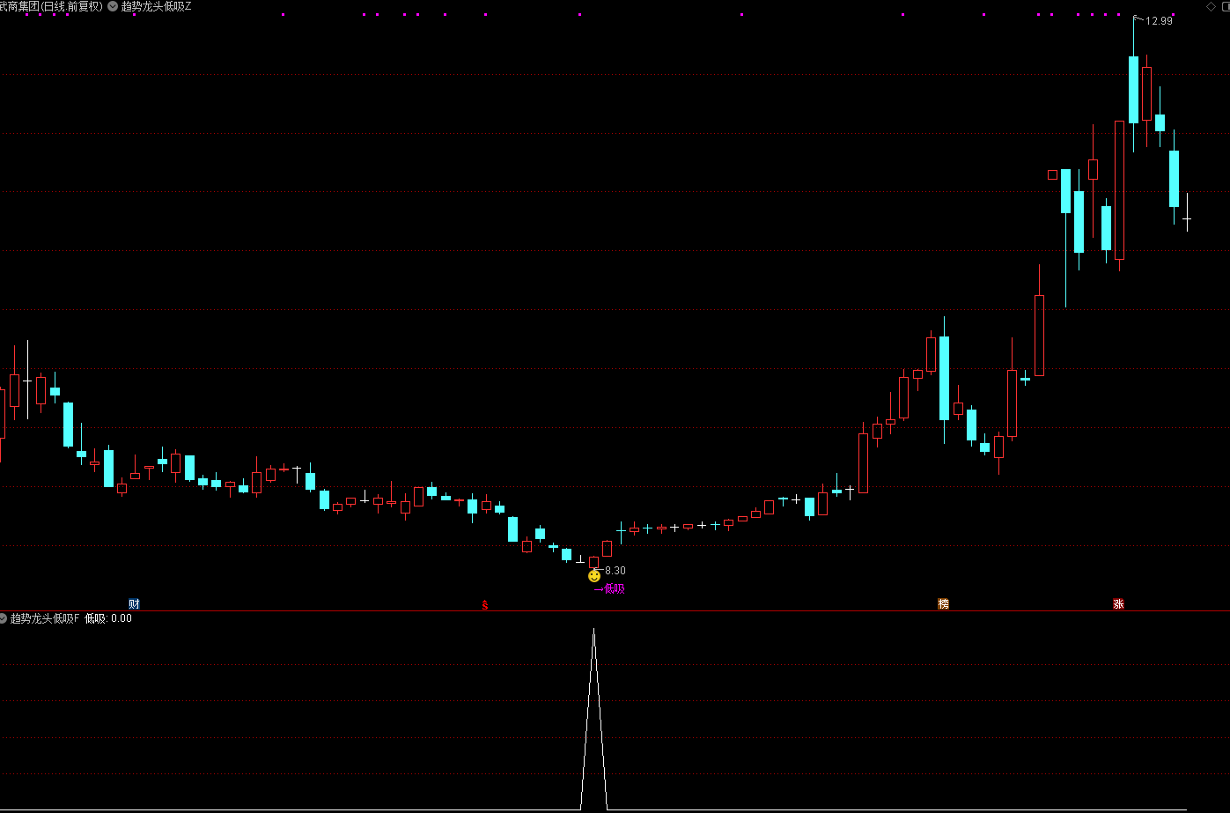Viewport: 1230px width, 813px height.
Task: Click the 趋势龙头低吸Z indicator name
Action: coord(156,6)
